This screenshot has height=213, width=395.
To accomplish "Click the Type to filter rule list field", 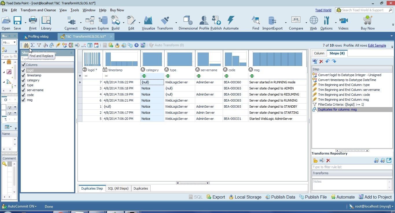I will (352, 167).
